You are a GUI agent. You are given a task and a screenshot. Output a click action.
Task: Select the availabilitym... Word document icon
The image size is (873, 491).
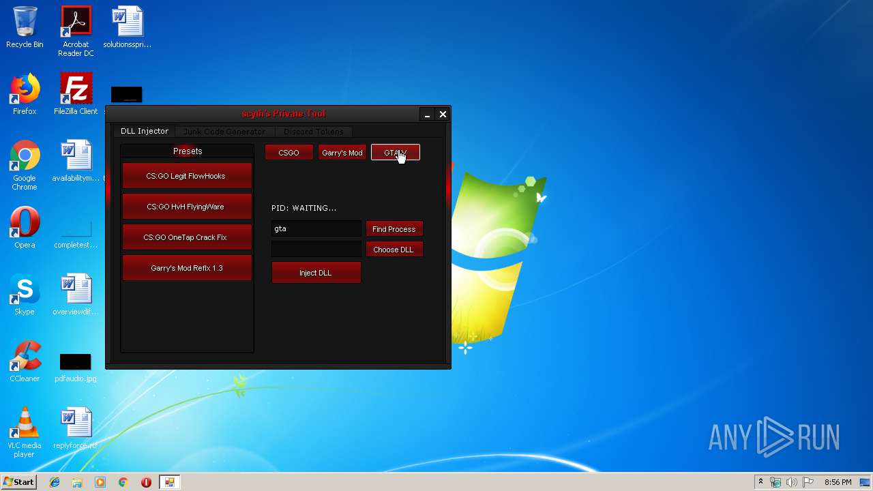[76, 162]
